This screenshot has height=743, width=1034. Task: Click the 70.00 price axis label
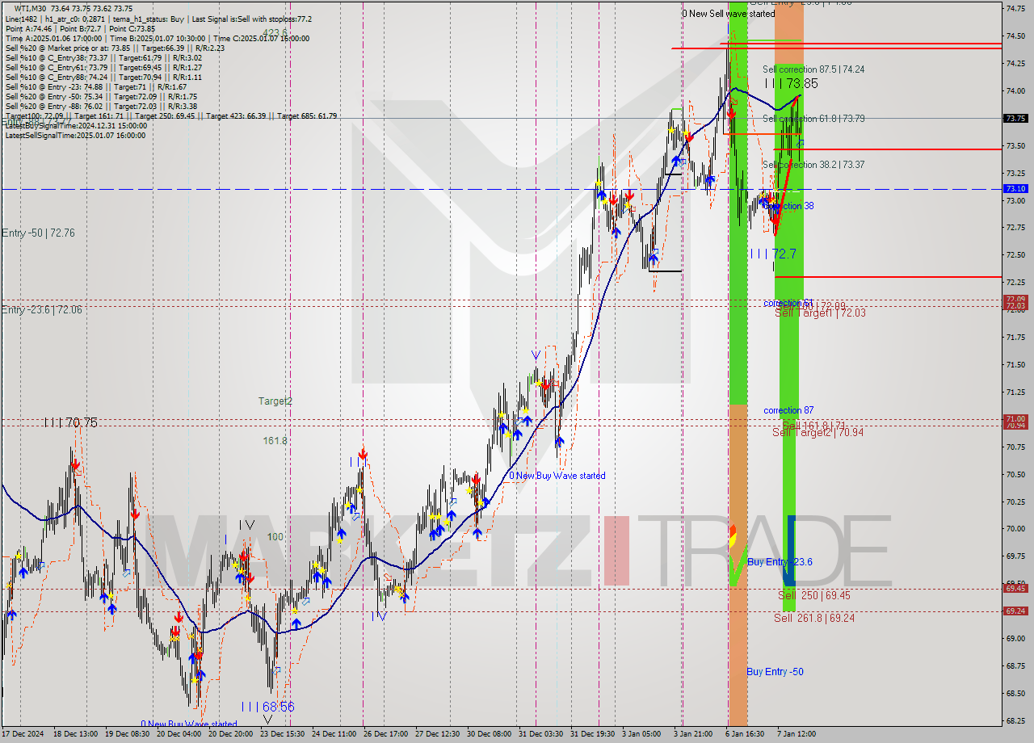[x=1015, y=528]
